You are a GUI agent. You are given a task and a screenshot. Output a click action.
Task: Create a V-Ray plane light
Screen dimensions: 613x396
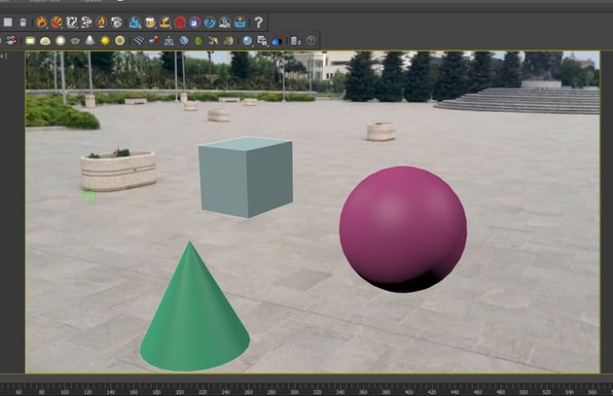(30, 41)
